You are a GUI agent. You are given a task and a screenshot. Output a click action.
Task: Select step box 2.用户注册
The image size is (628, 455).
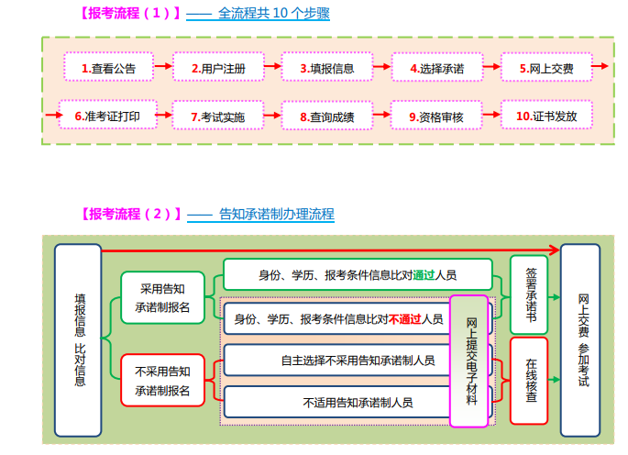pos(218,67)
